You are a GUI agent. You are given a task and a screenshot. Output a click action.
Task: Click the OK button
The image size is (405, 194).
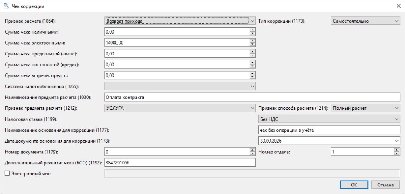[354, 185]
